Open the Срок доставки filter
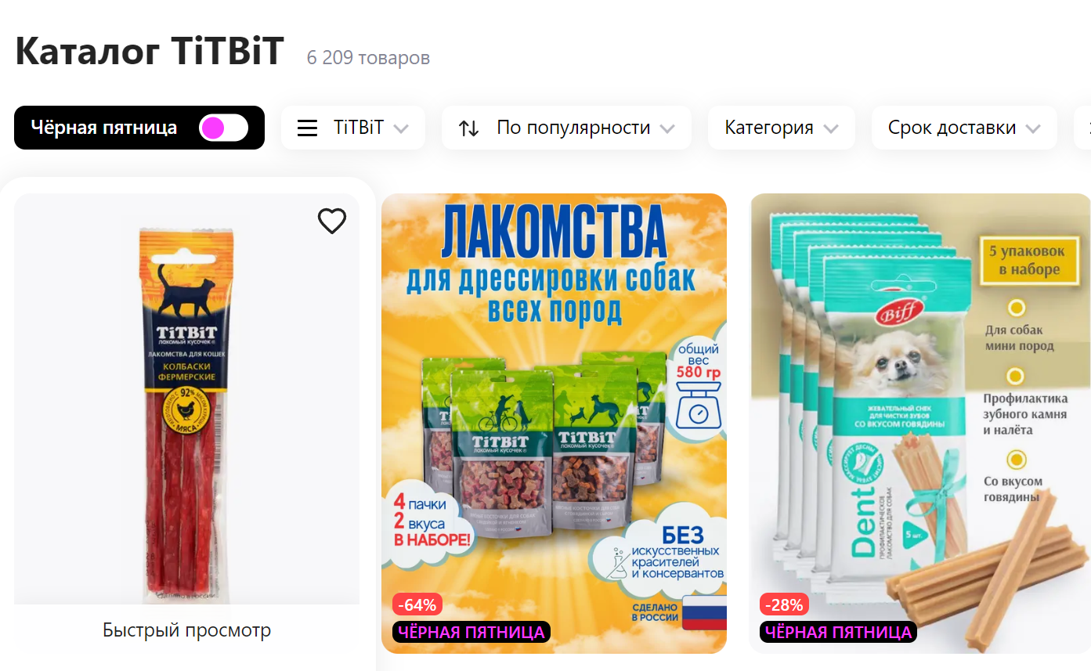 (964, 128)
